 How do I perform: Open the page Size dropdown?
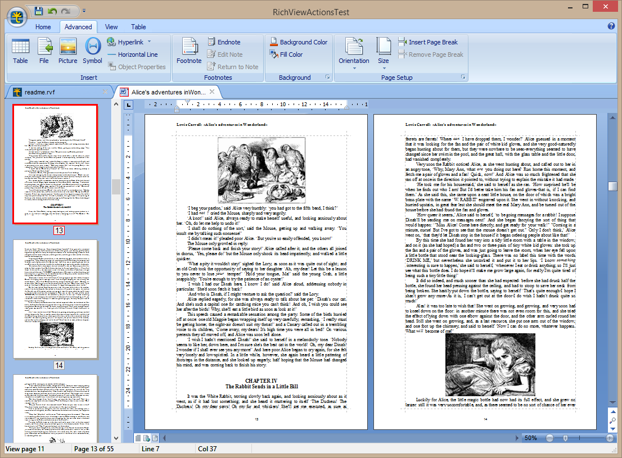click(x=384, y=53)
